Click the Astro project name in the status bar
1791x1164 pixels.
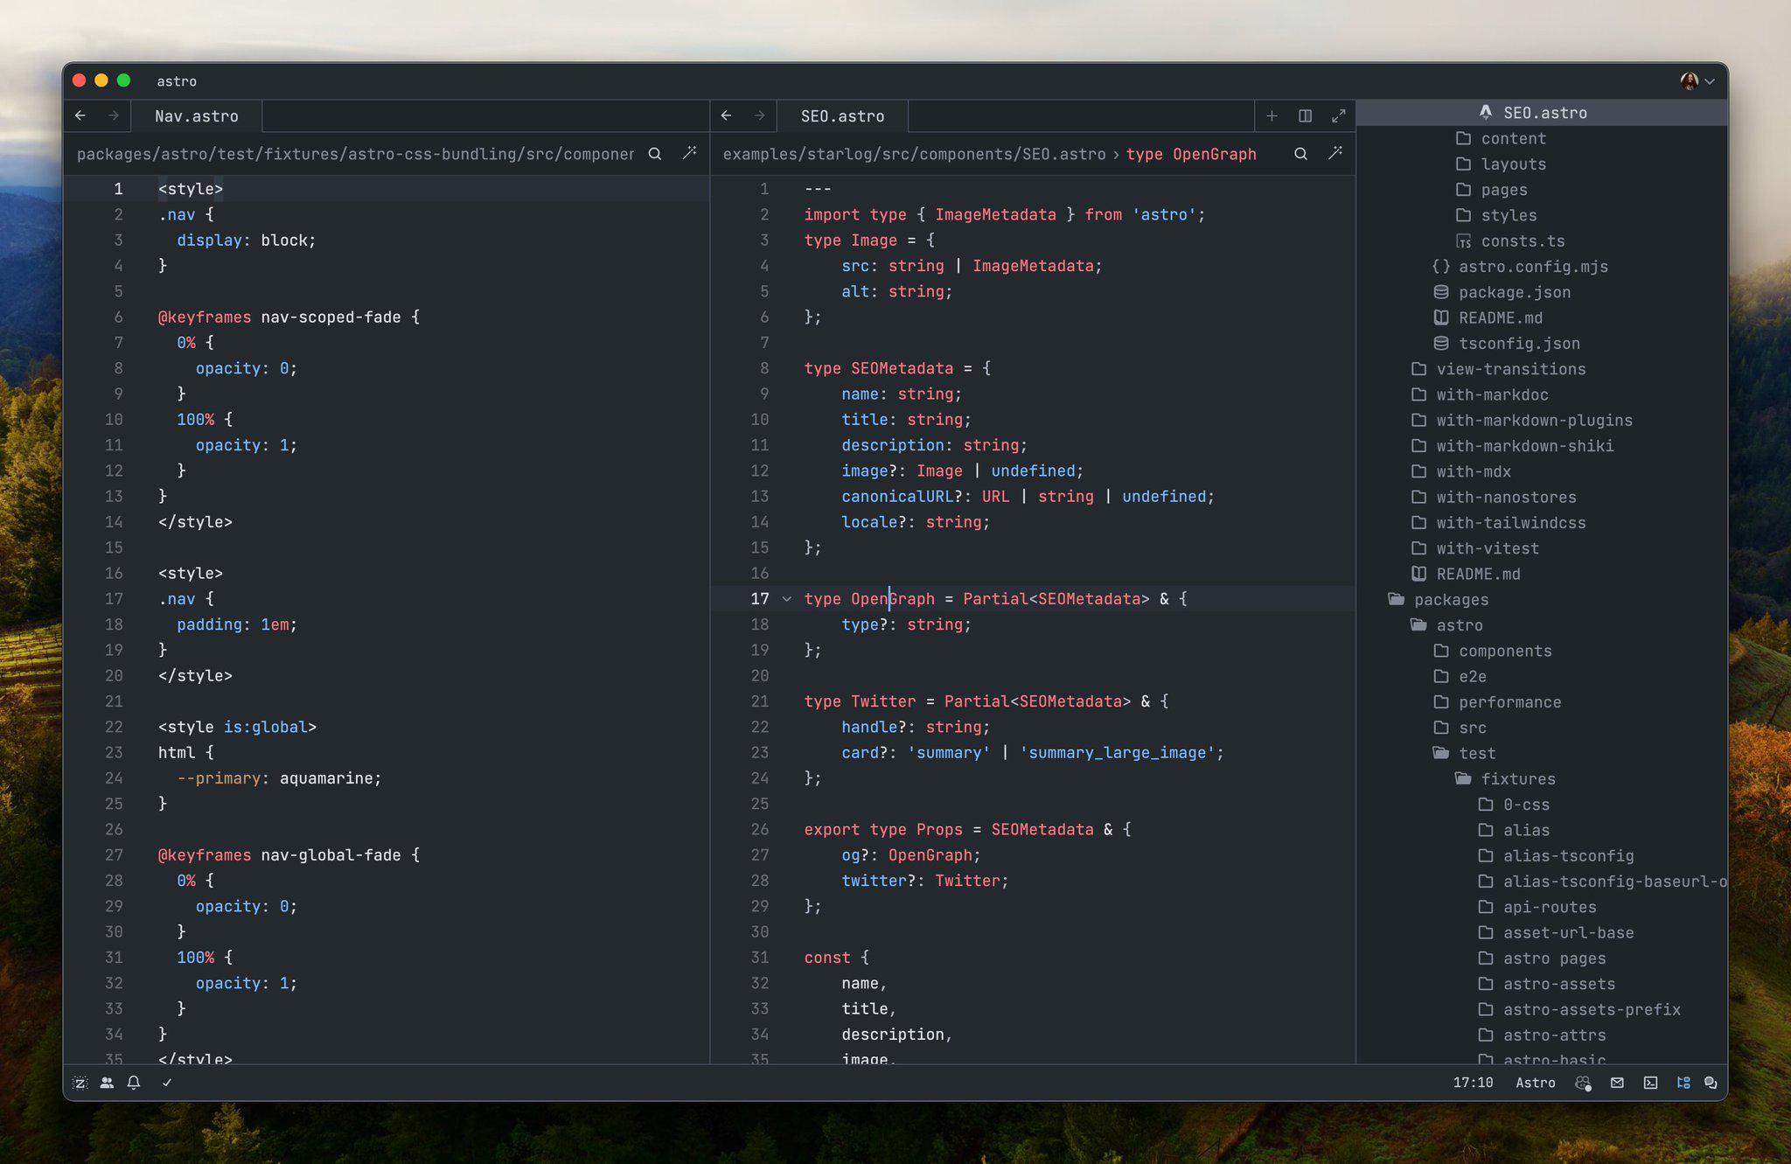click(1535, 1083)
